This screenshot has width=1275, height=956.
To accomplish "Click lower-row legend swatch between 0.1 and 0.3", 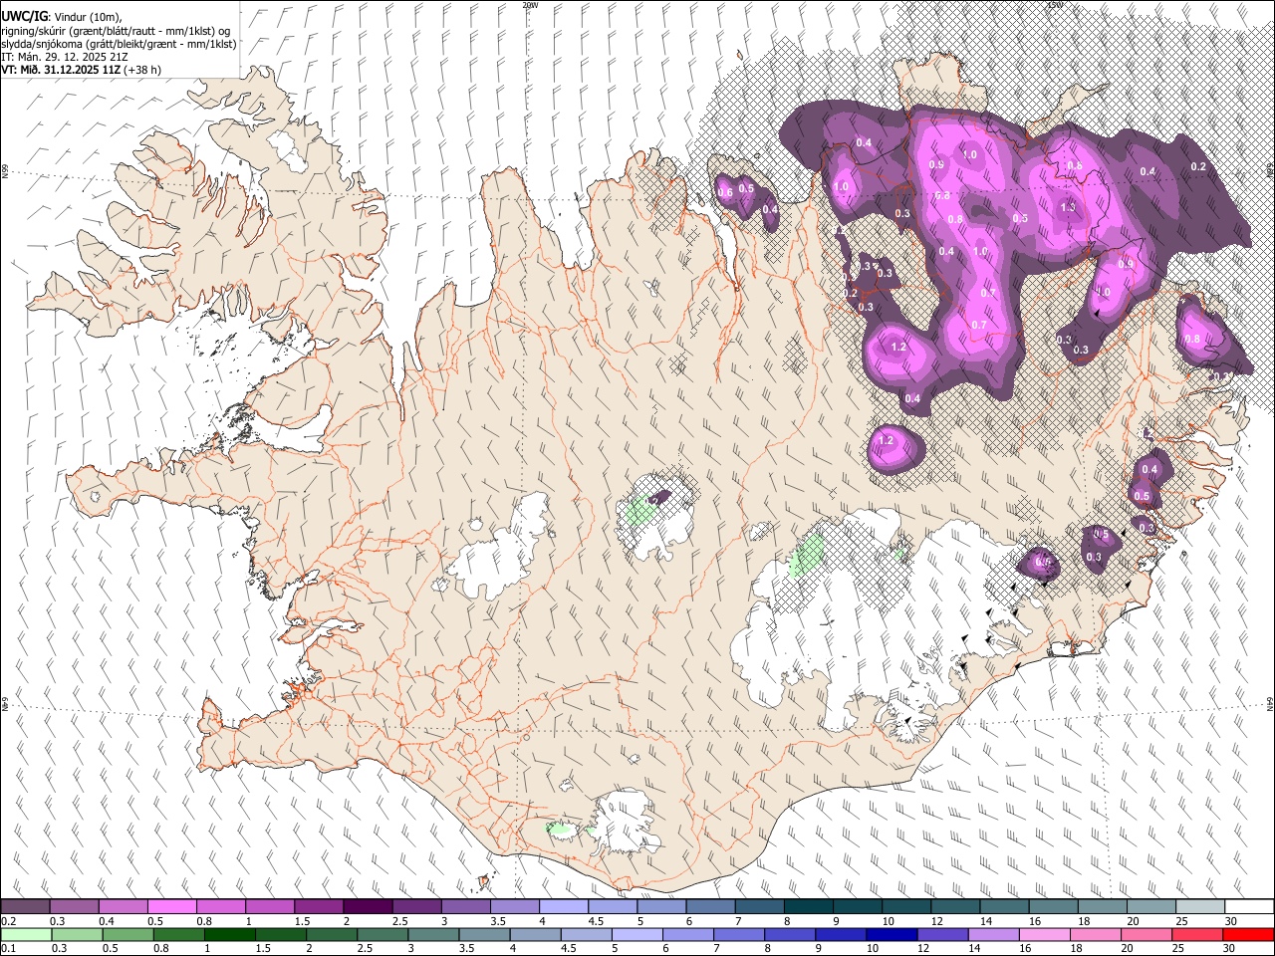I will pos(26,934).
